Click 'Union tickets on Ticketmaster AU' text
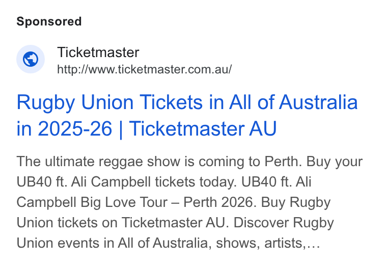 click(x=121, y=223)
